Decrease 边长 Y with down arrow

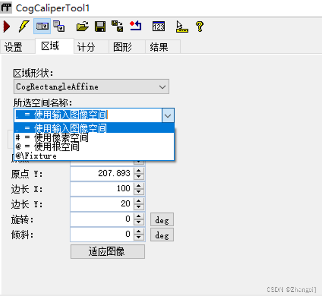tap(139, 207)
